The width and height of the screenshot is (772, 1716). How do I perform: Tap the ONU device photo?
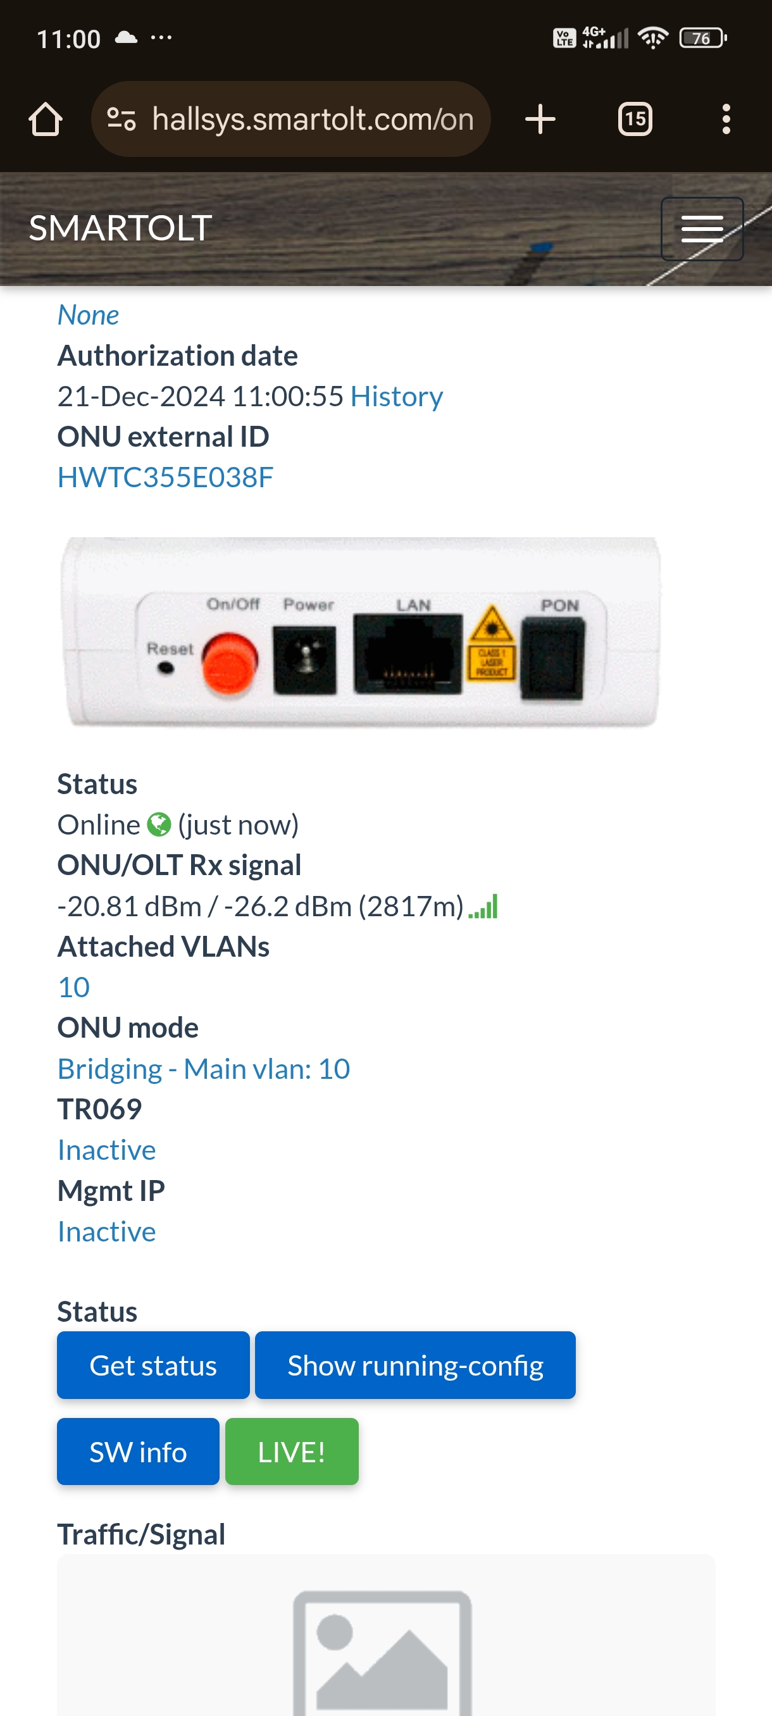click(361, 631)
